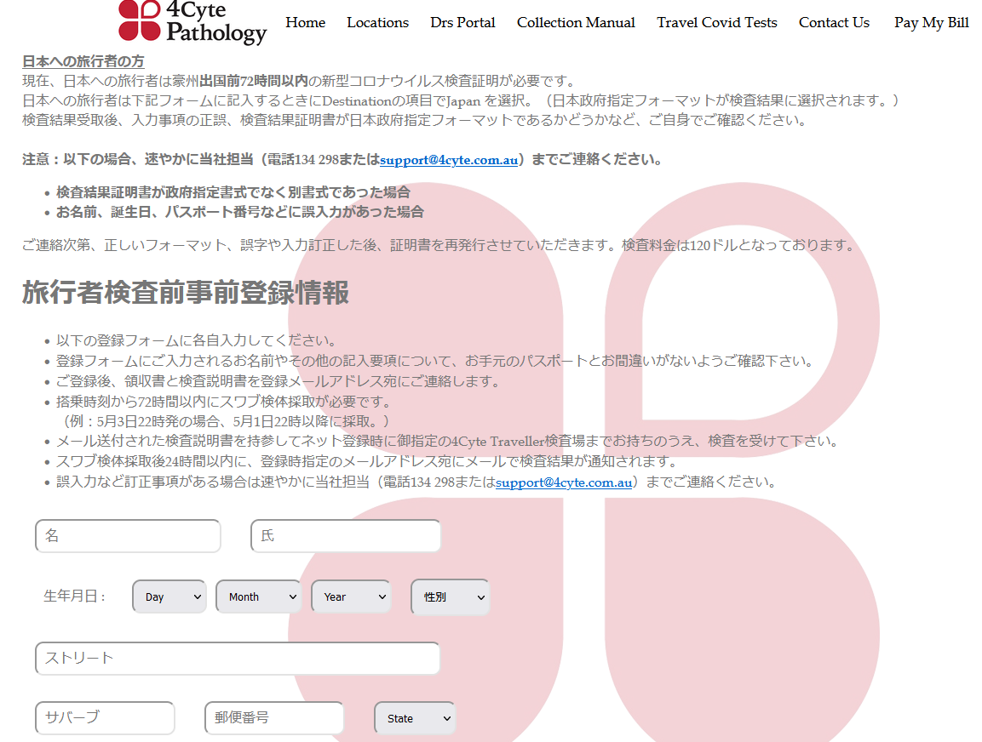This screenshot has height=742, width=982.
Task: Open the Year dropdown
Action: click(351, 596)
